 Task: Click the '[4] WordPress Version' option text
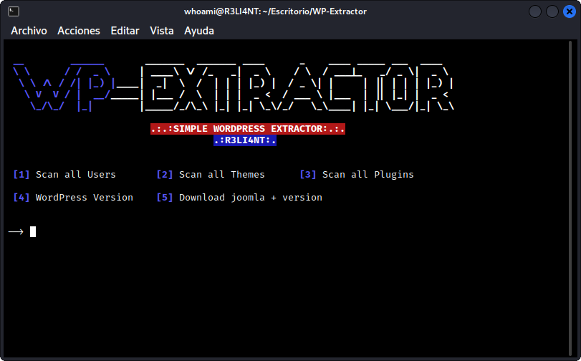tap(73, 198)
